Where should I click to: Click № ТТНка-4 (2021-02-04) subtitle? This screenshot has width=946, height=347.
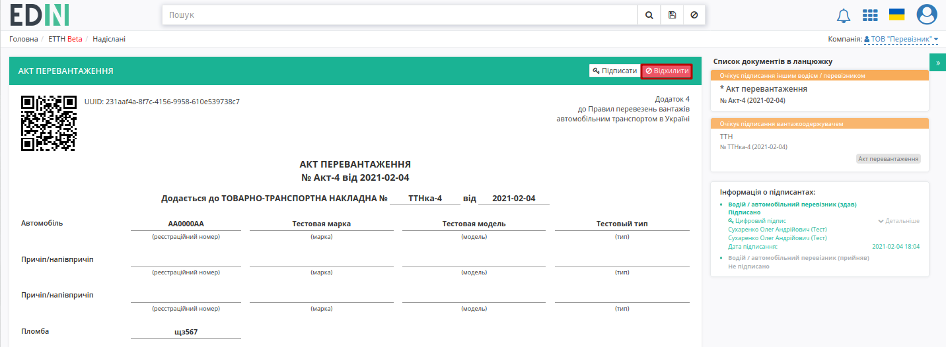pos(753,146)
